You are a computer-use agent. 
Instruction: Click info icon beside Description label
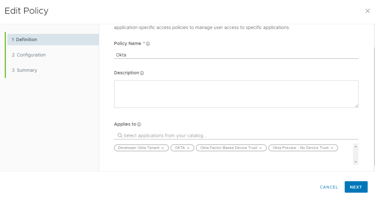[x=142, y=73]
